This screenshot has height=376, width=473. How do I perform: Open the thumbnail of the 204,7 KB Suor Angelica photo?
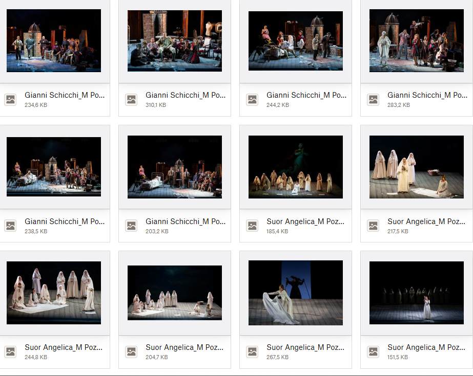(175, 293)
